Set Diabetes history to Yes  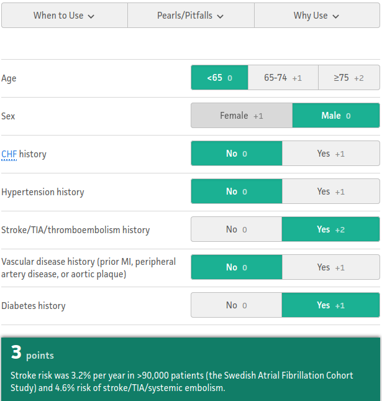click(x=331, y=305)
